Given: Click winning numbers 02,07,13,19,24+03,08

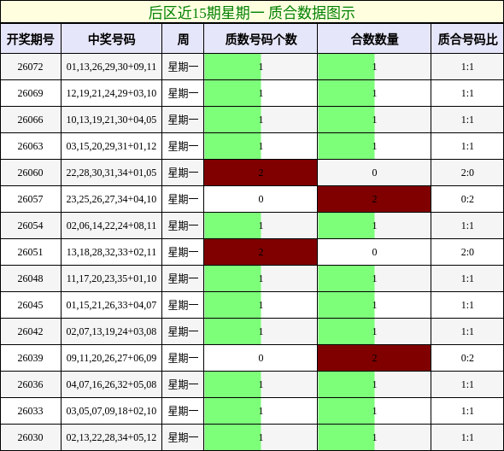Looking at the screenshot, I should [111, 331].
